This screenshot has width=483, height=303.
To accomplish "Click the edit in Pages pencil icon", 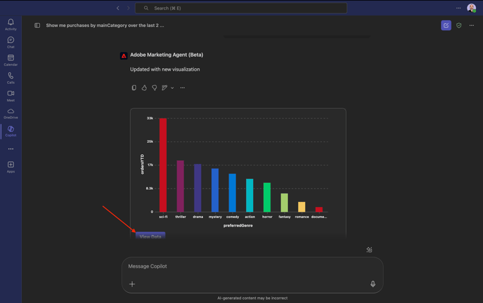I will click(x=165, y=87).
